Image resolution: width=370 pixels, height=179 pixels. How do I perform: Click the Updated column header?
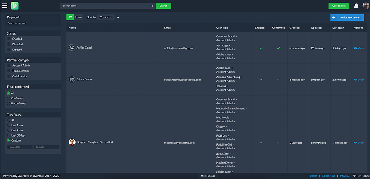click(x=316, y=28)
